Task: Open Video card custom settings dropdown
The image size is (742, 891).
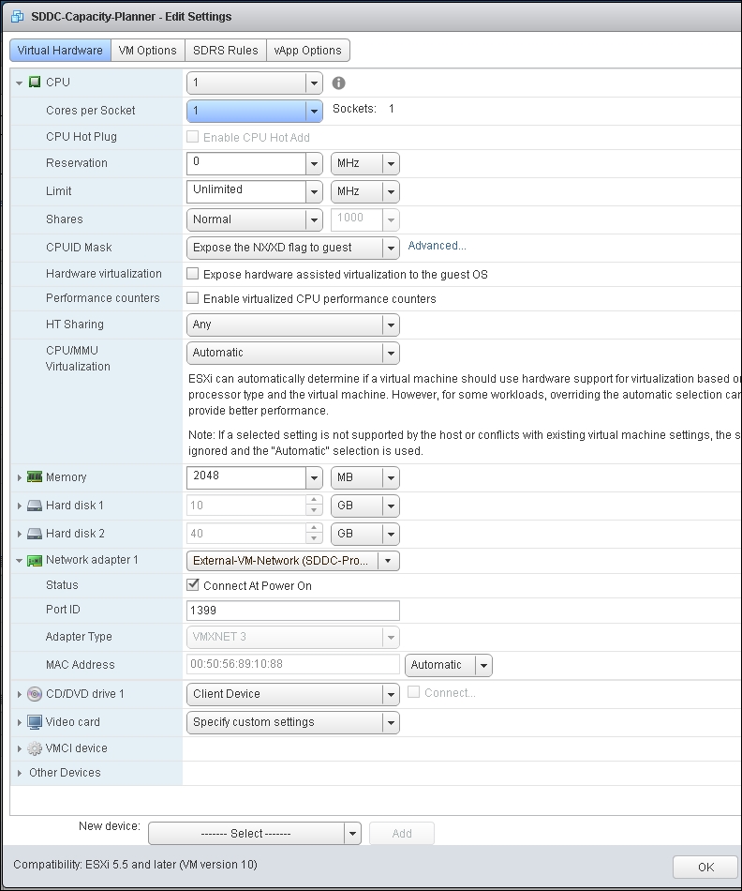Action: pyautogui.click(x=391, y=723)
